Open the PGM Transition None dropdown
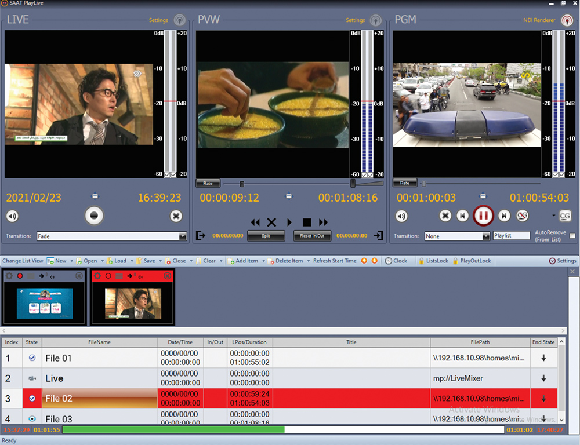The width and height of the screenshot is (580, 445). tap(486, 236)
